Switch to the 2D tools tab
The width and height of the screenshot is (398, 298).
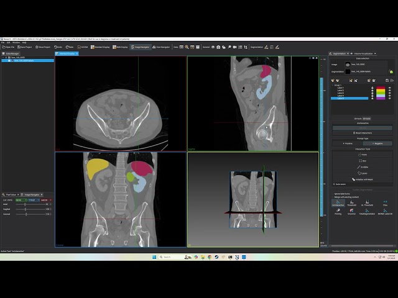(358, 119)
